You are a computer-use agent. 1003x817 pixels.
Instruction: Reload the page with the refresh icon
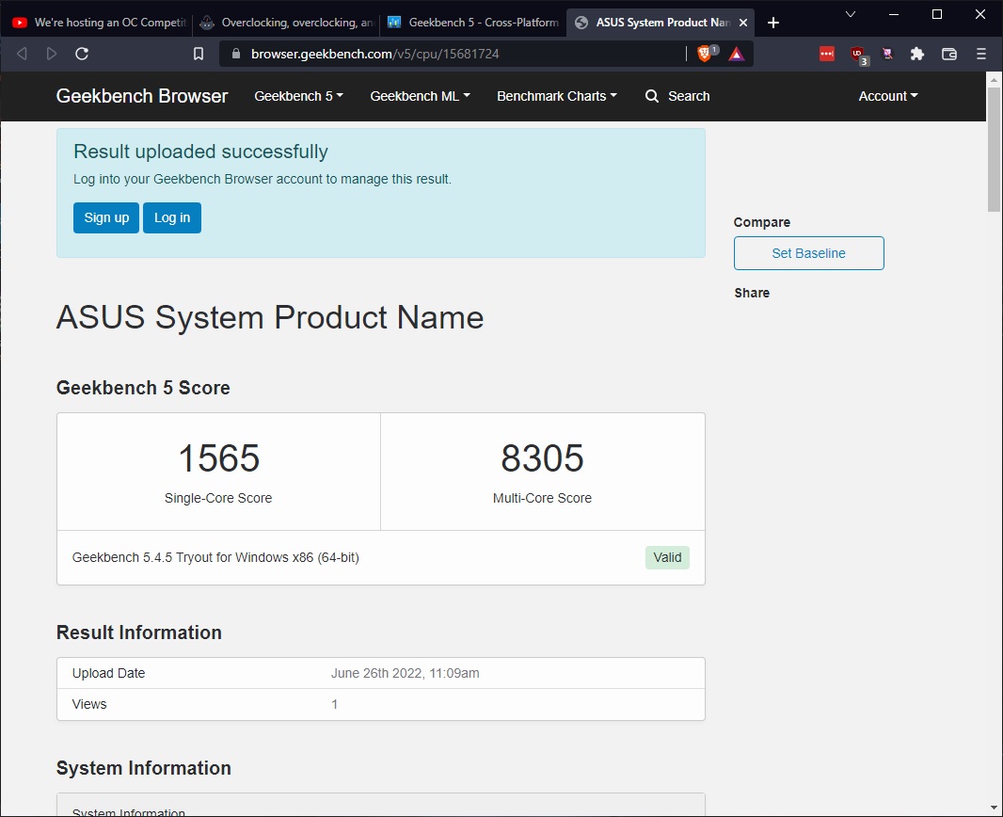pos(82,54)
